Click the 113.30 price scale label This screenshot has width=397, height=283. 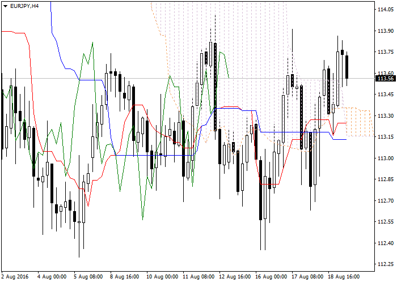point(386,115)
